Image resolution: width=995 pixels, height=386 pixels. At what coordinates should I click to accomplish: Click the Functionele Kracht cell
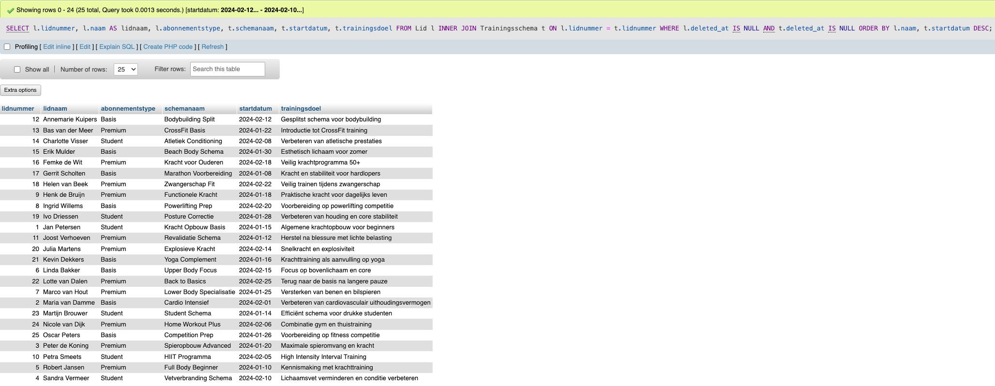point(199,195)
